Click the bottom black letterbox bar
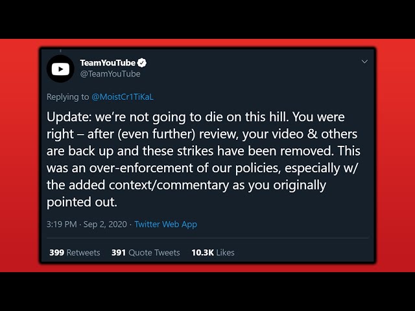The width and height of the screenshot is (415, 311). coord(207,292)
